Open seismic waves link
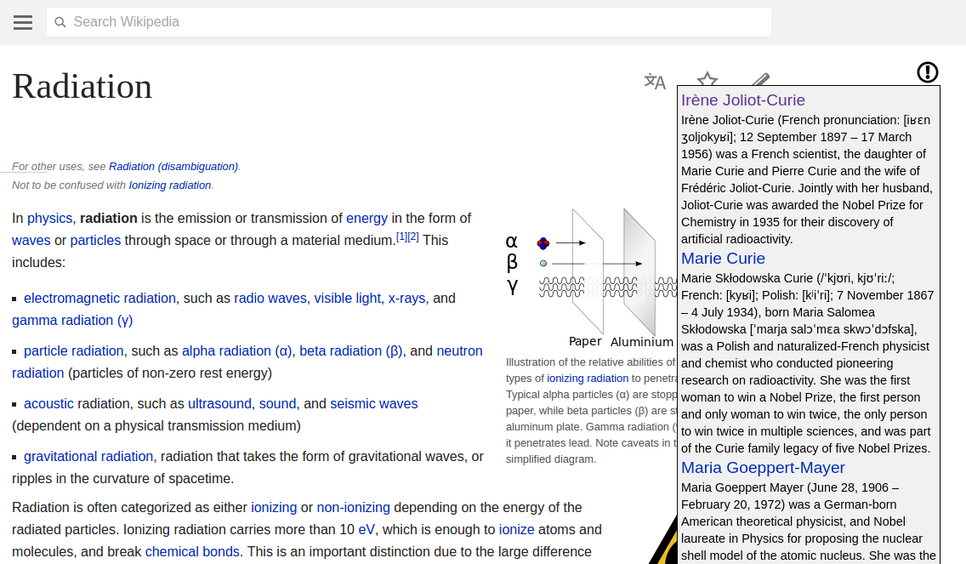Screen dimensions: 966x564 [374, 404]
